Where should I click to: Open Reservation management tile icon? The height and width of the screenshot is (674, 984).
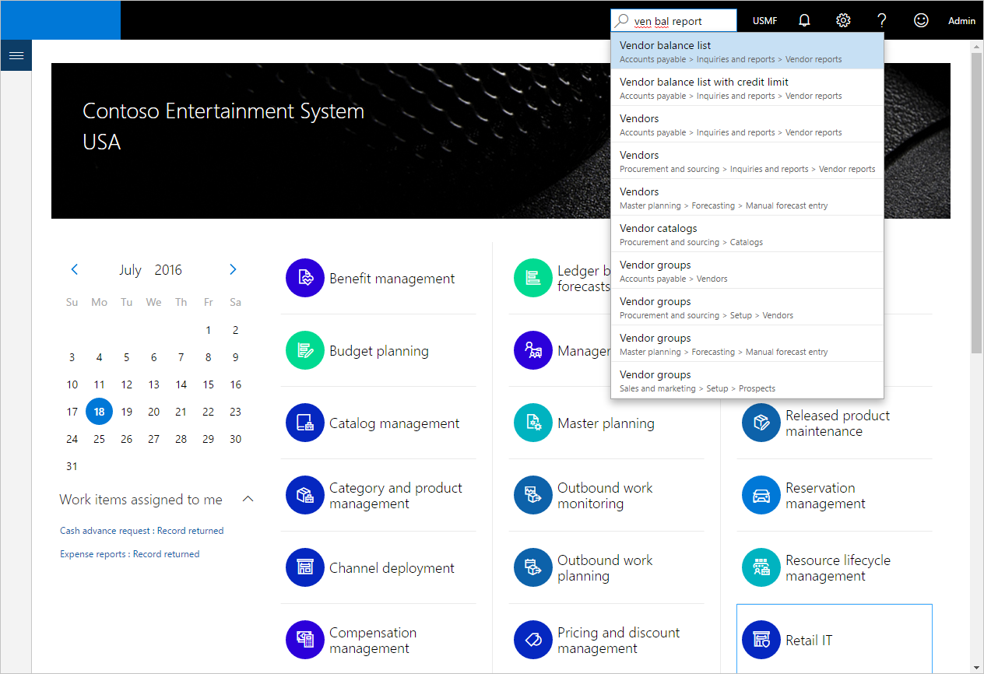[761, 495]
